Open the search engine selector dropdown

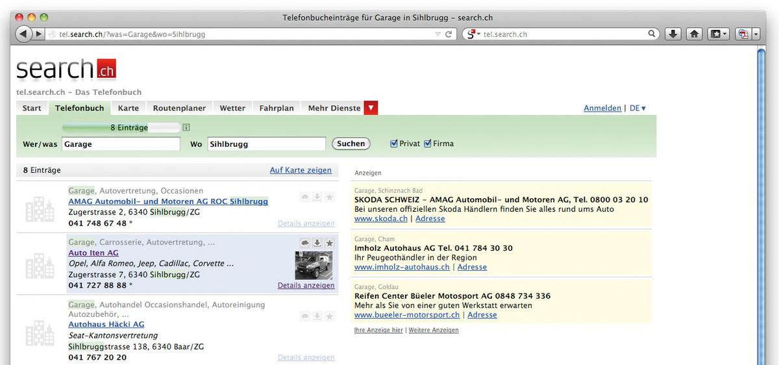point(473,34)
